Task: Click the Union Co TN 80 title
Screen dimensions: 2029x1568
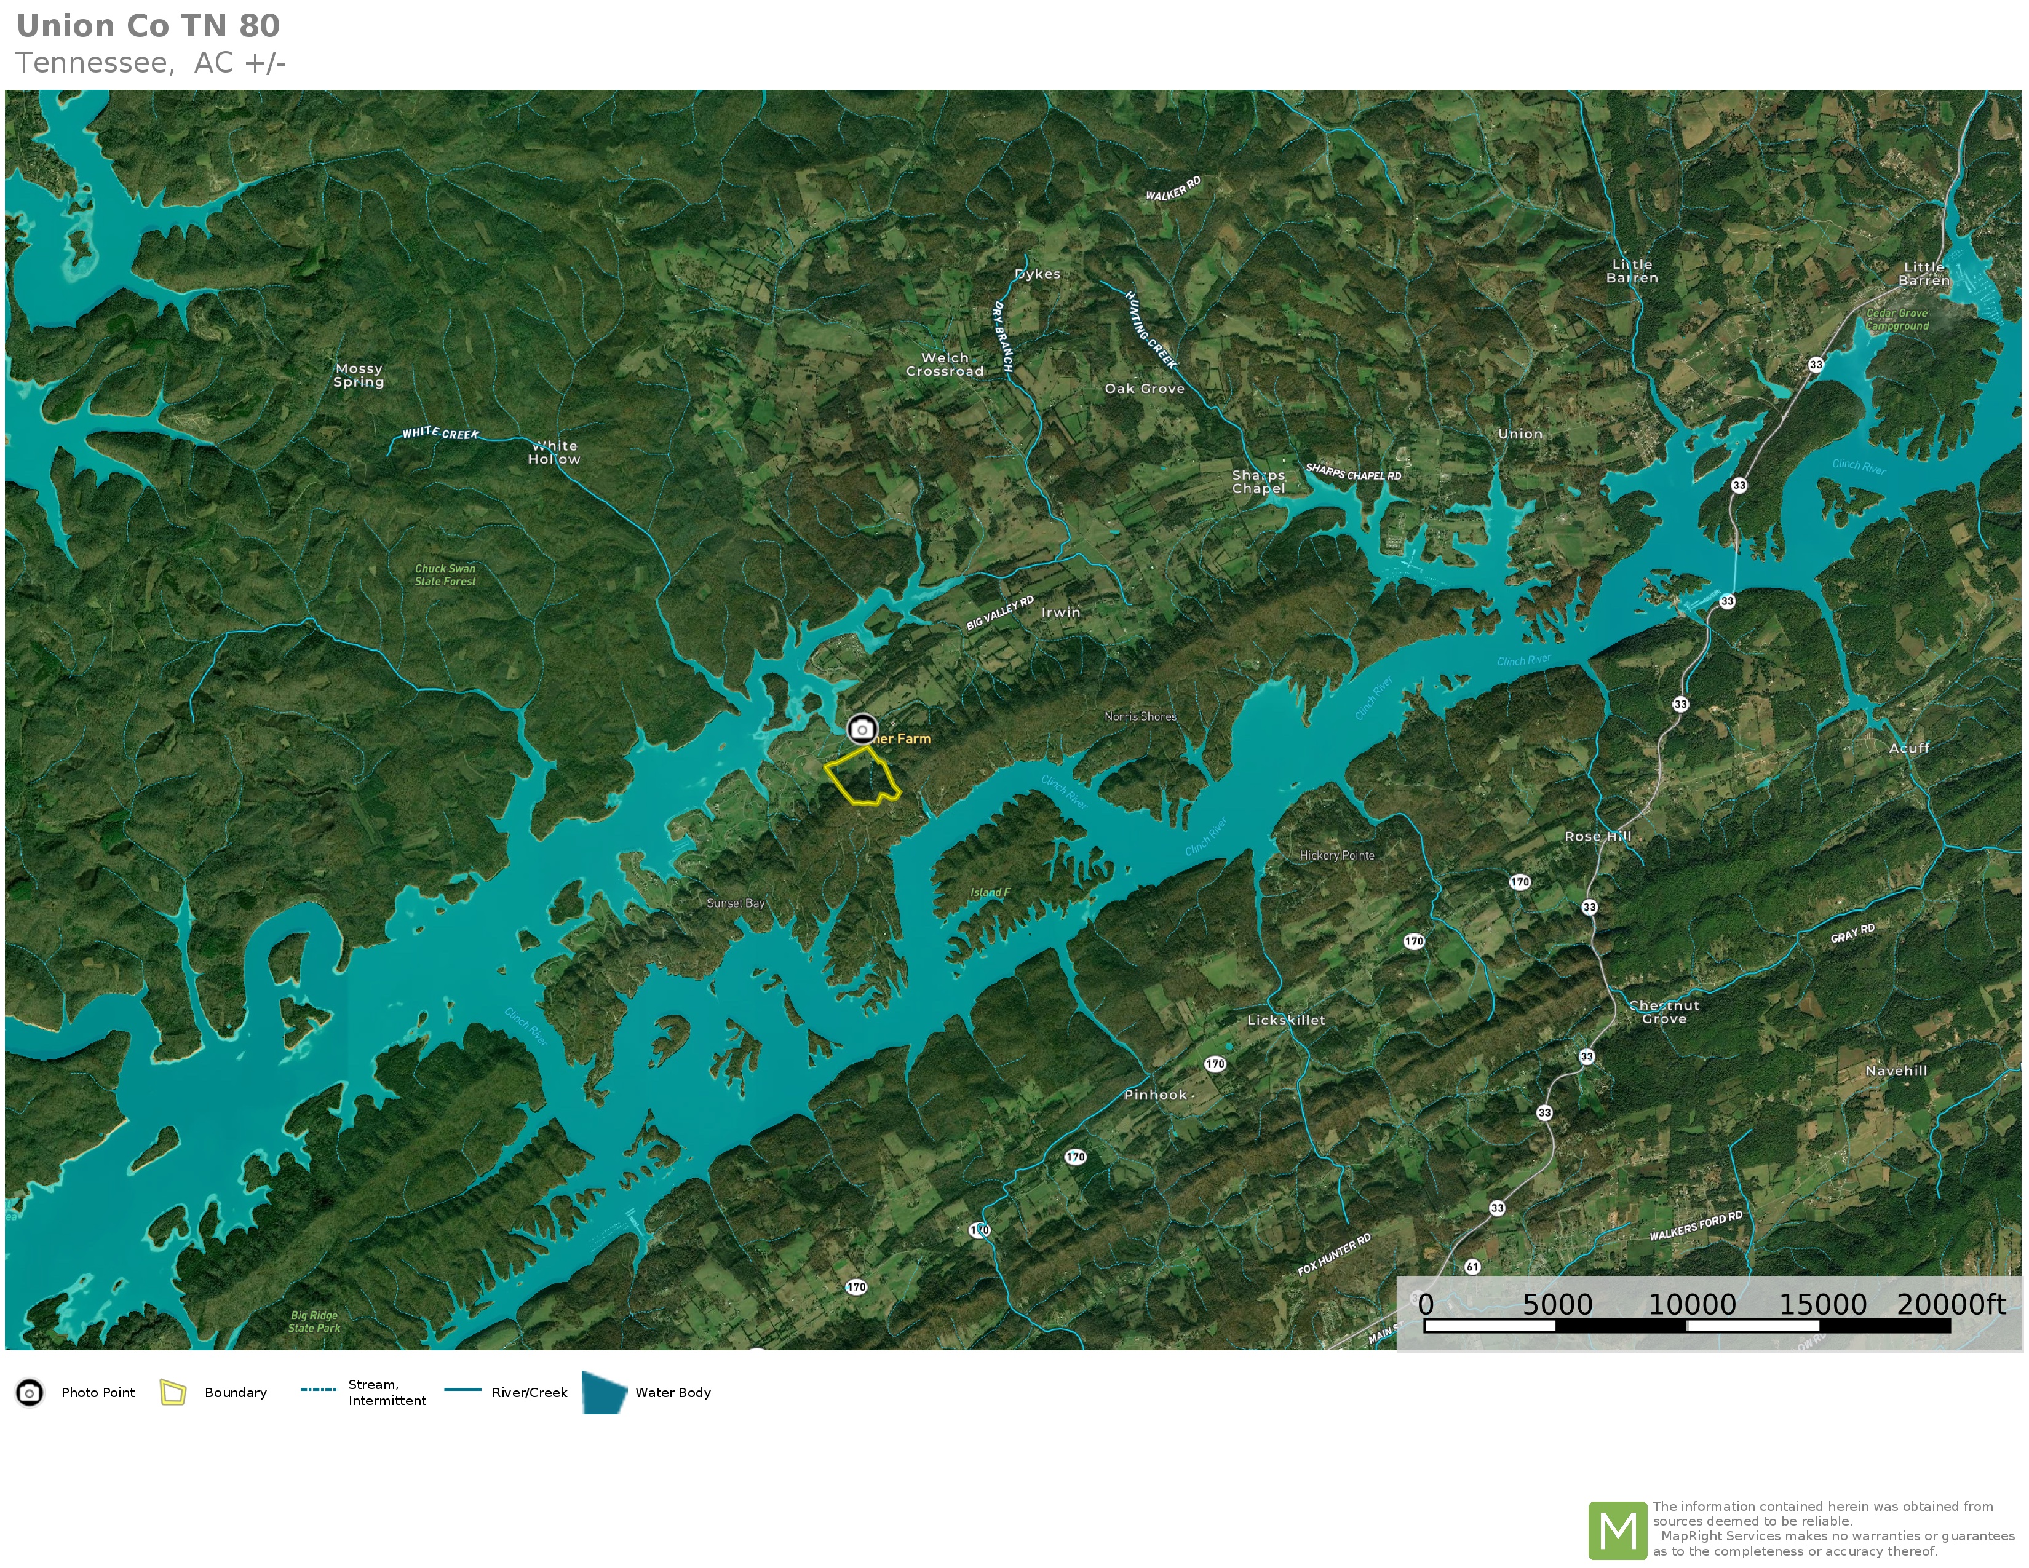Action: (x=148, y=26)
